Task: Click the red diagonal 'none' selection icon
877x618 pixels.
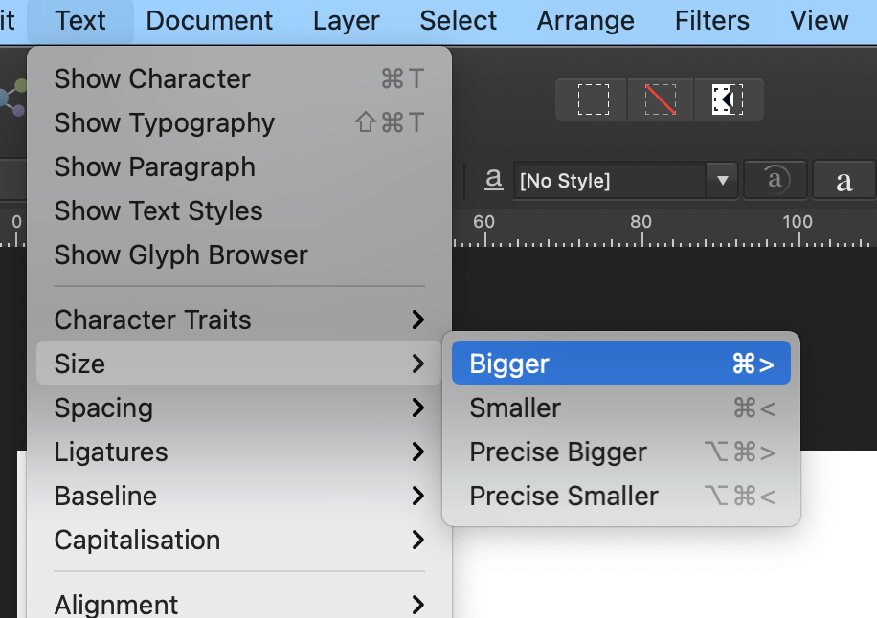Action: (x=660, y=99)
